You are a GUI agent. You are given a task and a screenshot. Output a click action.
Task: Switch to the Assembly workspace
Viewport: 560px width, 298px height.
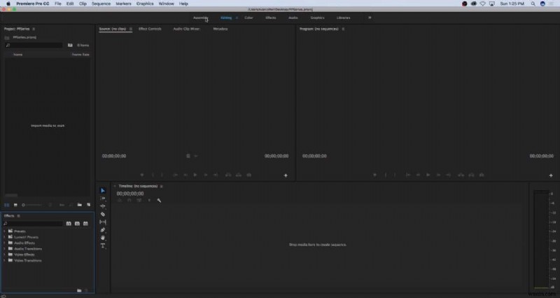pos(200,18)
